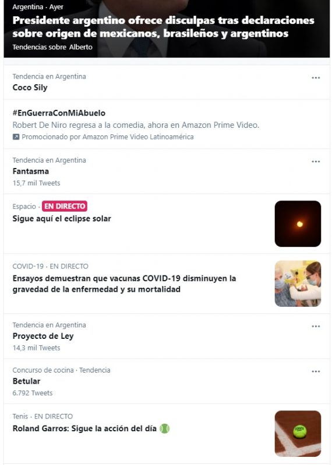Click the EN DIRECTO badge on eclipse story
Image resolution: width=332 pixels, height=465 pixels.
(65, 206)
